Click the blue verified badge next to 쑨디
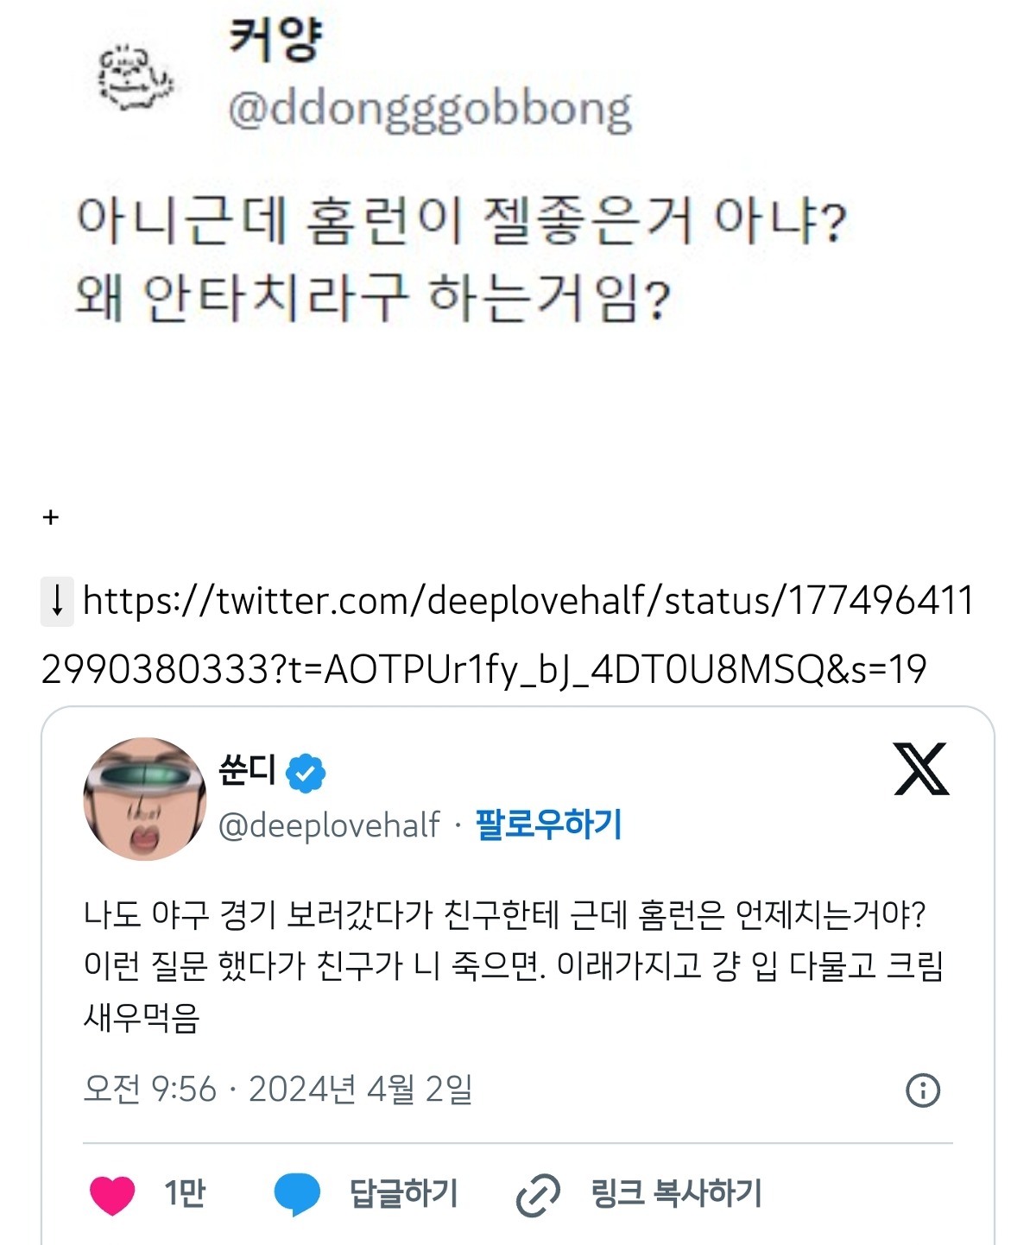The image size is (1036, 1245). (x=306, y=772)
